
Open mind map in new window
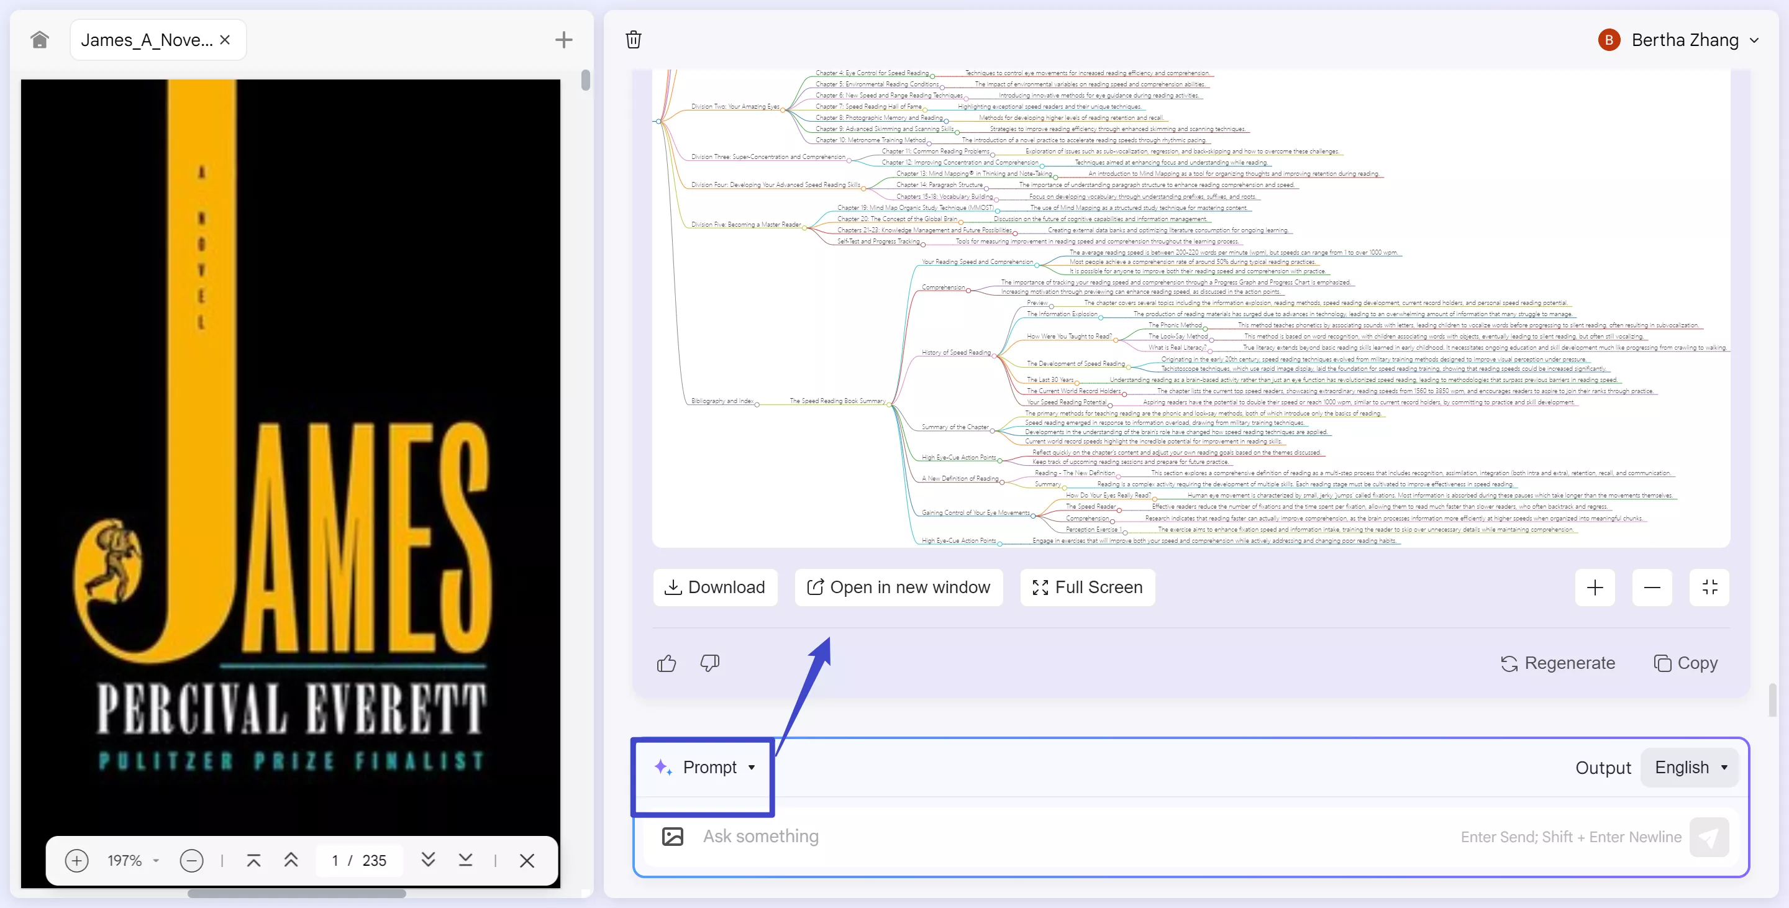click(898, 587)
